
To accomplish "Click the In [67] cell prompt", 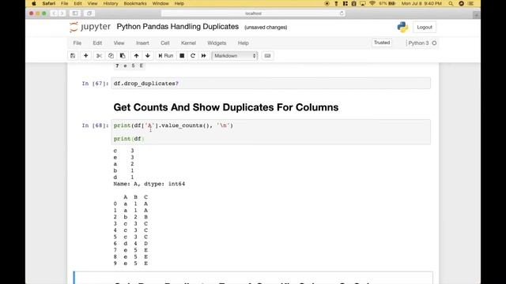I will (x=95, y=84).
